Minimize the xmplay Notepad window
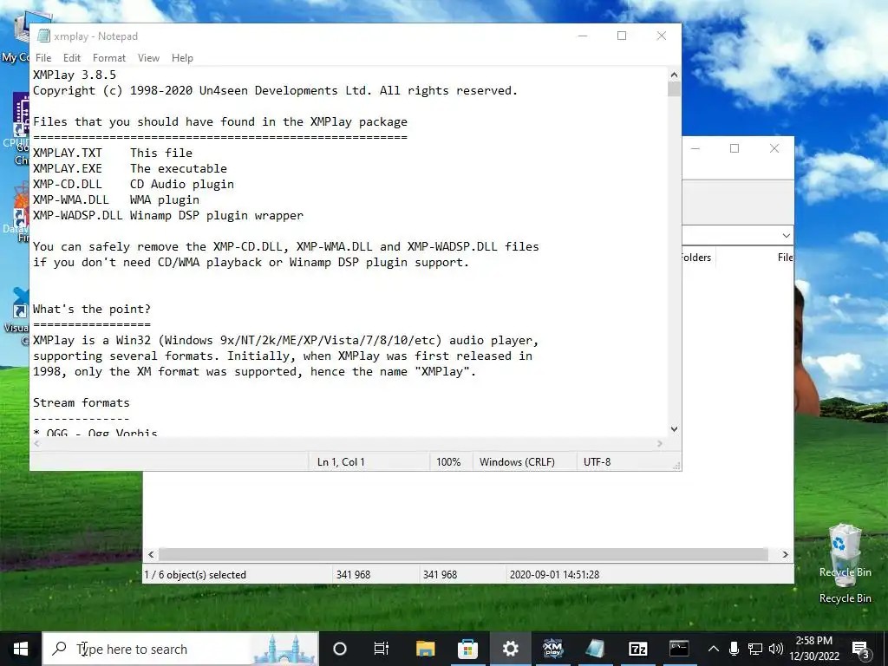Image resolution: width=888 pixels, height=666 pixels. coord(583,36)
